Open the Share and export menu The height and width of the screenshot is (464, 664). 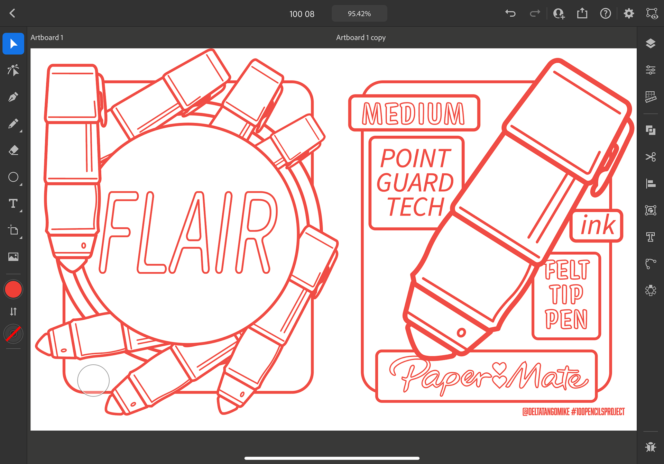point(582,13)
